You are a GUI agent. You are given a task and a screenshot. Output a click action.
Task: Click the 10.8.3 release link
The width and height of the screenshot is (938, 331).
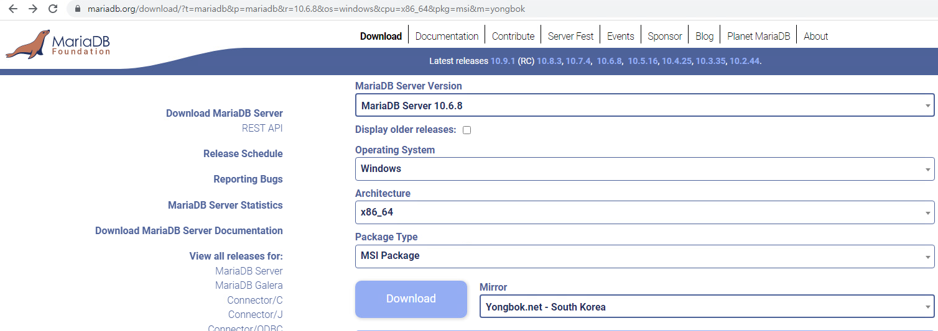[x=549, y=61]
